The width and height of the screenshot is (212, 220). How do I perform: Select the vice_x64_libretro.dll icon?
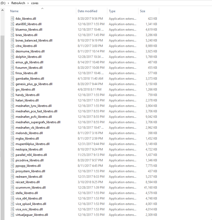click(x=12, y=198)
